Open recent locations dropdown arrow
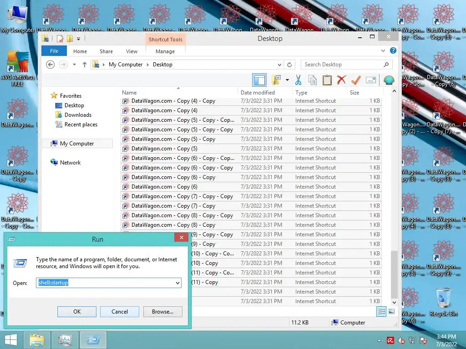This screenshot has width=466, height=349. coord(74,65)
